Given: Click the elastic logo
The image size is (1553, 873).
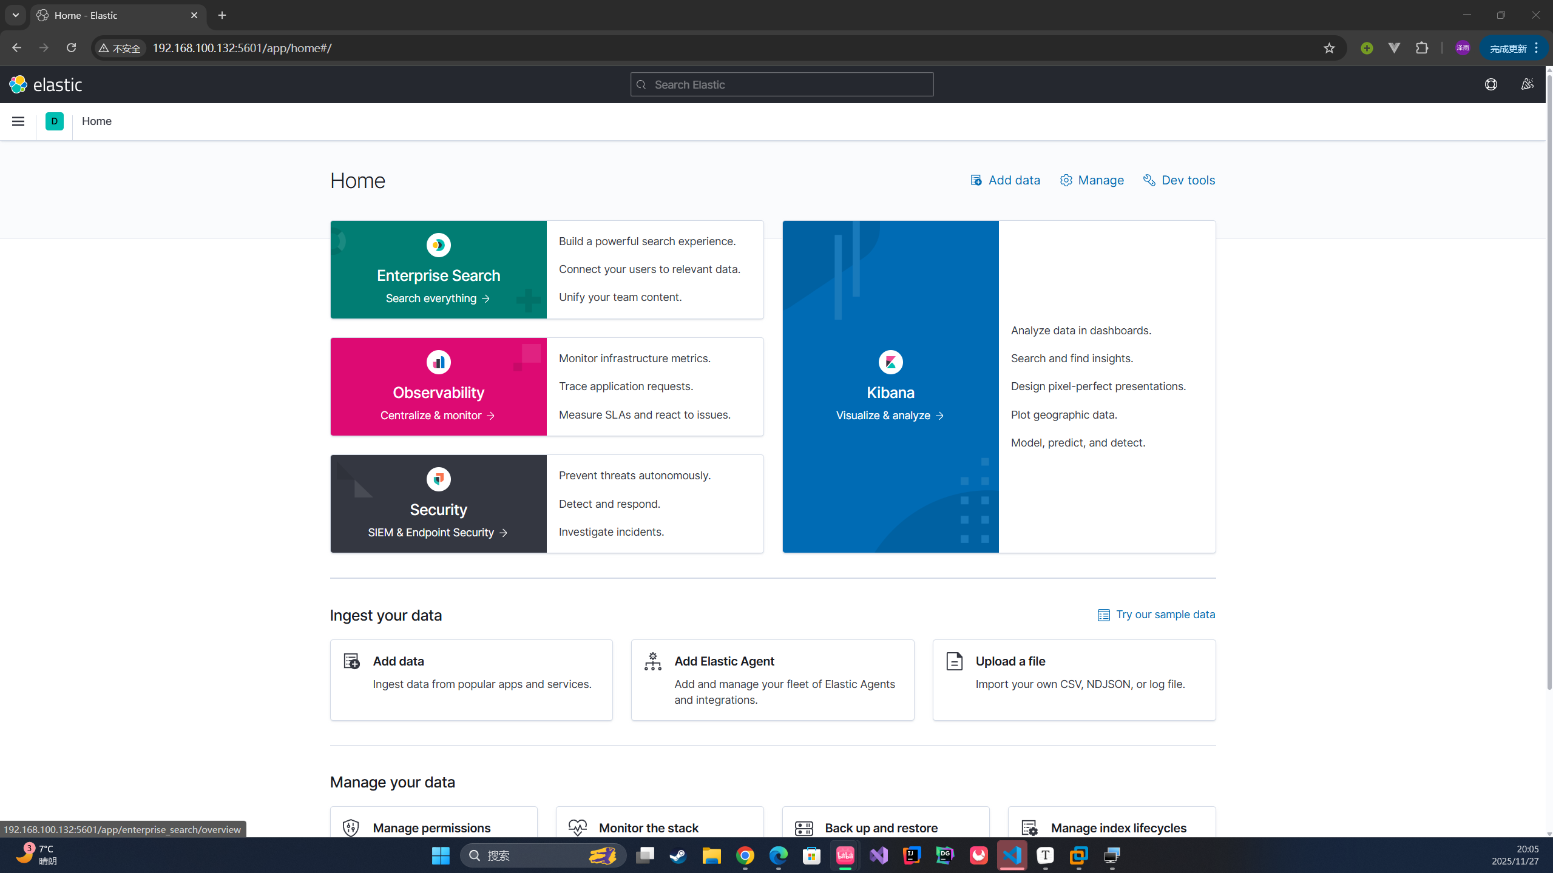Looking at the screenshot, I should pos(46,84).
